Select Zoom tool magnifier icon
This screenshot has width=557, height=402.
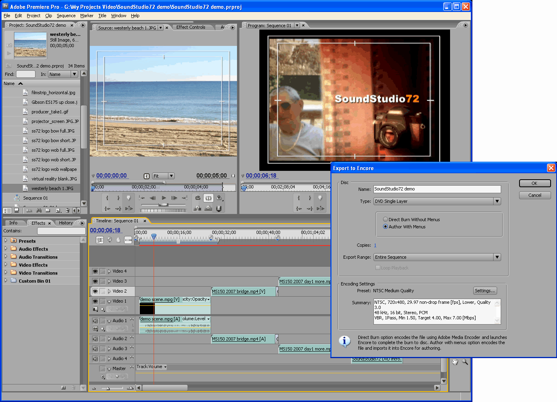coord(465,362)
